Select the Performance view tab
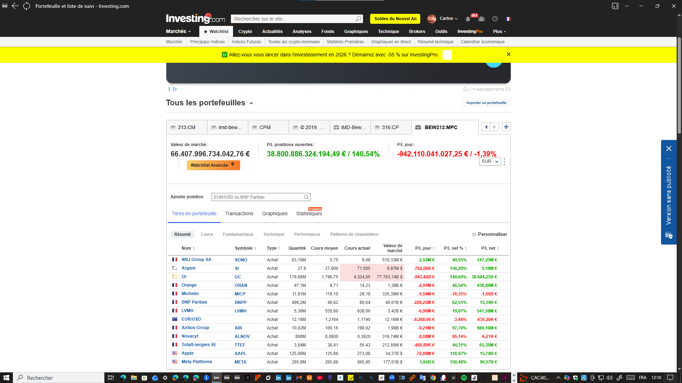Viewport: 682px width, 383px height. tap(307, 234)
